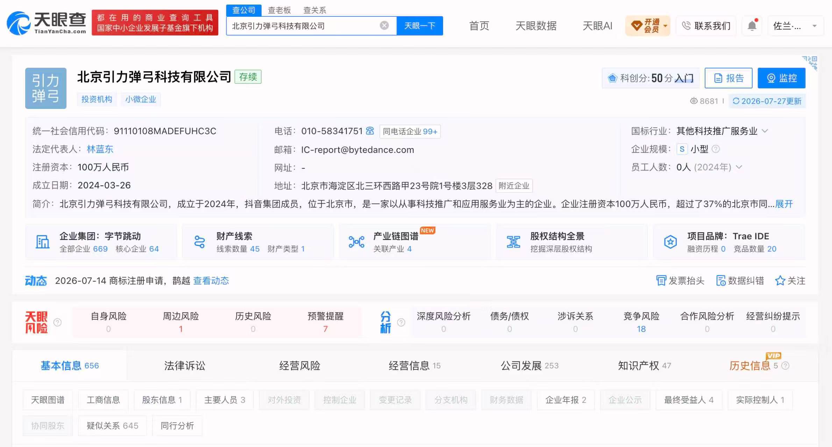
Task: Open the 开通会员 dropdown arrow
Action: coord(665,25)
